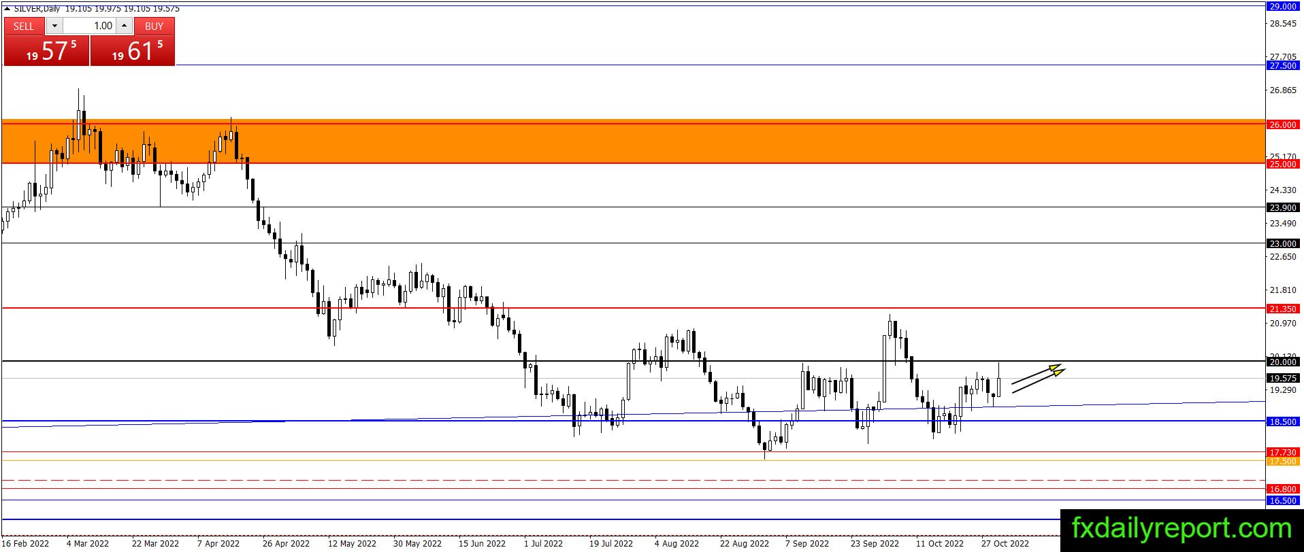Click the SELL button
This screenshot has width=1304, height=552.
tap(24, 26)
